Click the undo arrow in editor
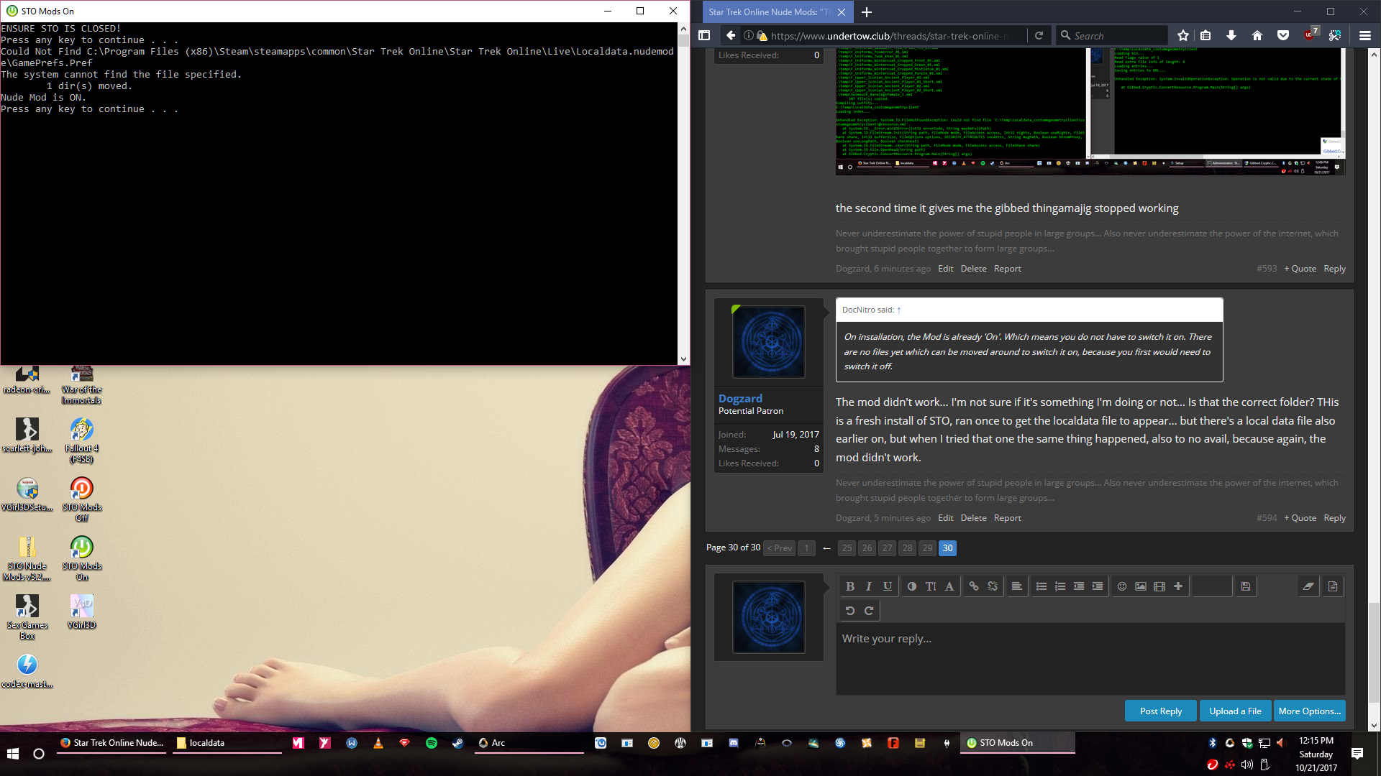Screen dimensions: 1381x776 (x=850, y=611)
